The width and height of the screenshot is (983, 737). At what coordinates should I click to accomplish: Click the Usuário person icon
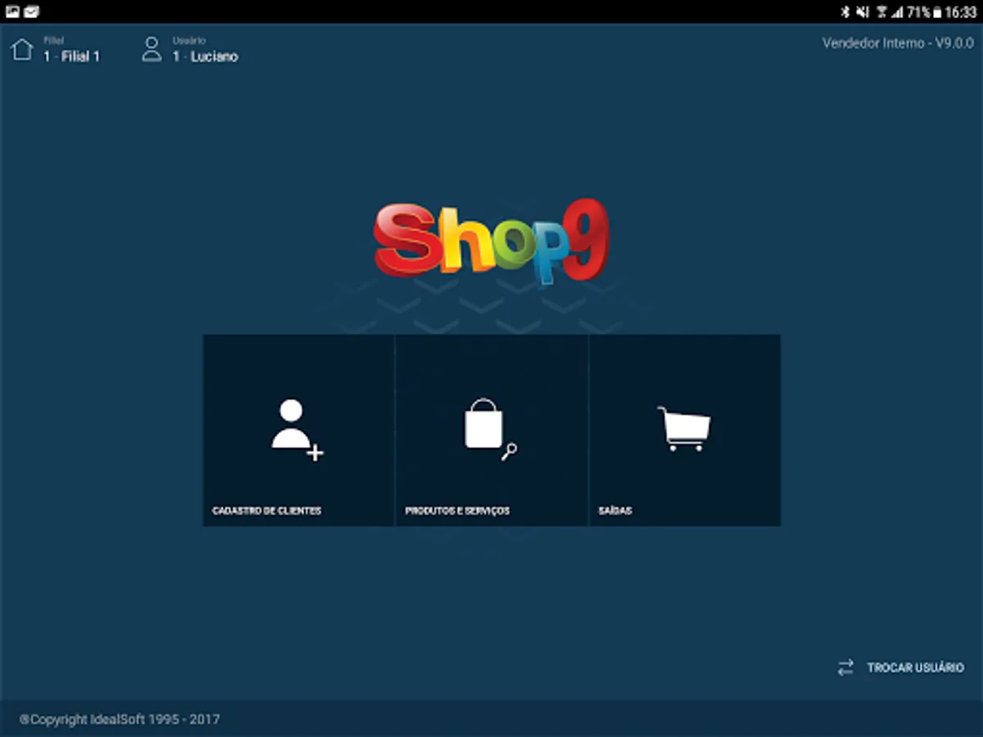pos(152,49)
